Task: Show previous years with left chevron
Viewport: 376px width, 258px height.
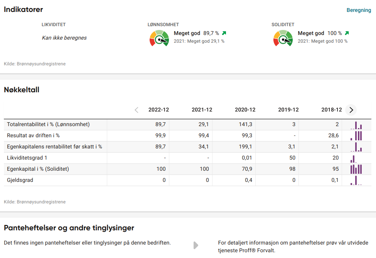Action: point(136,110)
